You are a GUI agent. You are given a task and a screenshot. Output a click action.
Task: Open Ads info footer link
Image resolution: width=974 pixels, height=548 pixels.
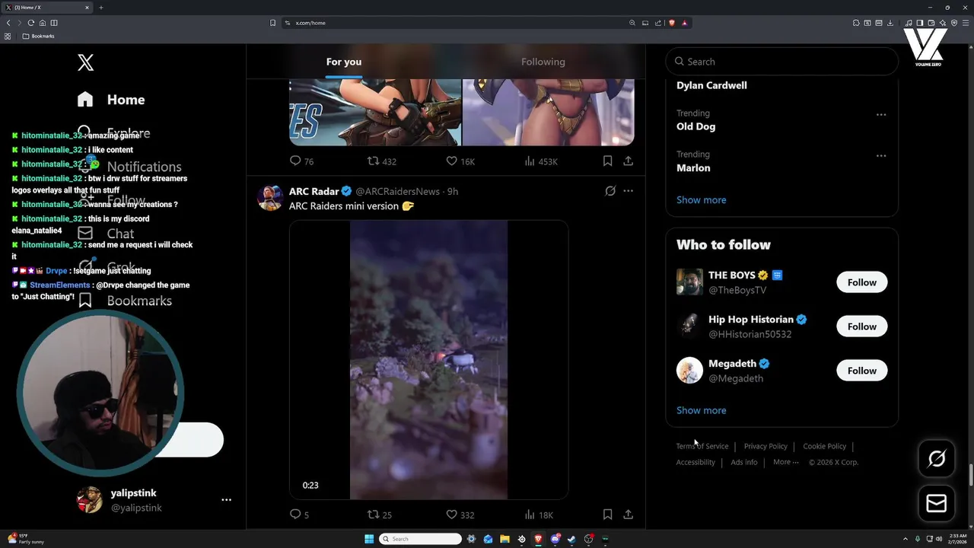pyautogui.click(x=744, y=462)
